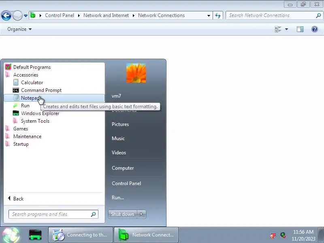
Task: Expand arrow before Control Panel breadcrumb
Action: 40,15
